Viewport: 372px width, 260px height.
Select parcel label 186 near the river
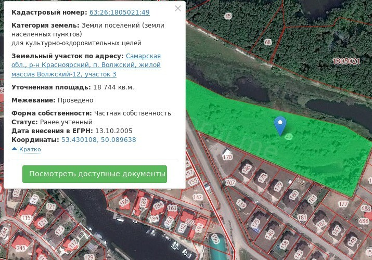[124, 202]
